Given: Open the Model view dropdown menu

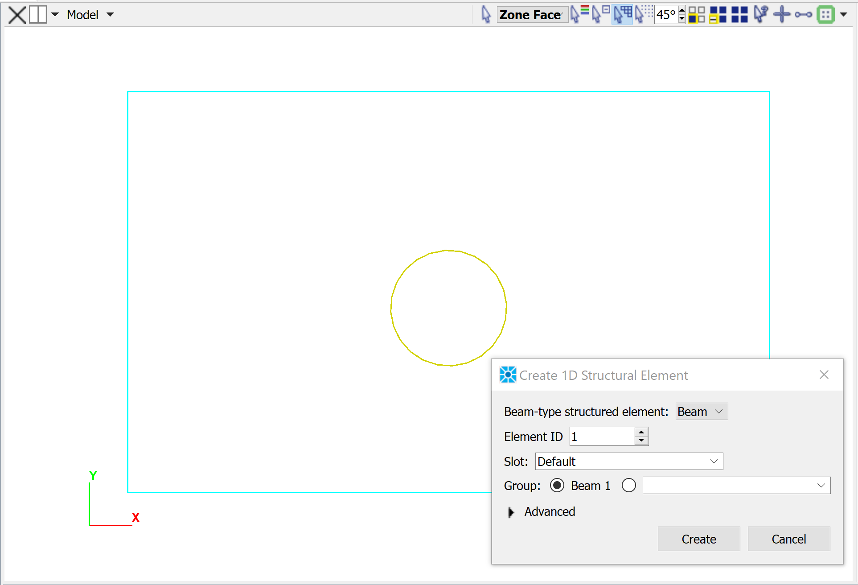Looking at the screenshot, I should click(x=110, y=15).
